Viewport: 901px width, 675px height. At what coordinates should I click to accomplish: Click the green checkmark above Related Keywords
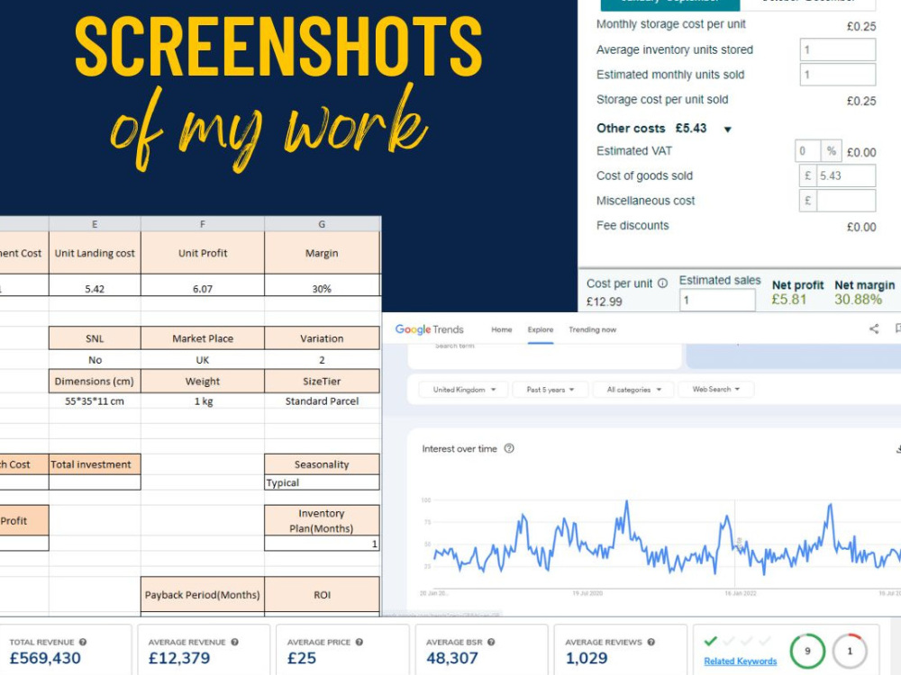[711, 641]
